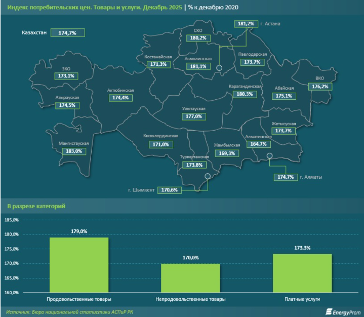
Task: Select the Kazakhstan 174,7% value box
Action: 67,32
